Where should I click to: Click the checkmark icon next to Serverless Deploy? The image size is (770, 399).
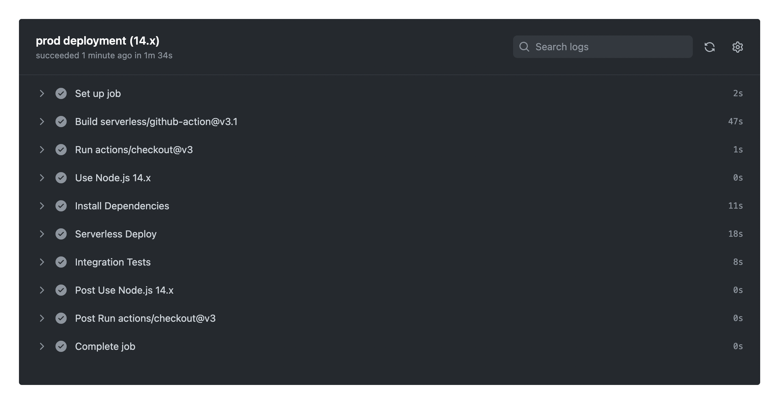[61, 234]
